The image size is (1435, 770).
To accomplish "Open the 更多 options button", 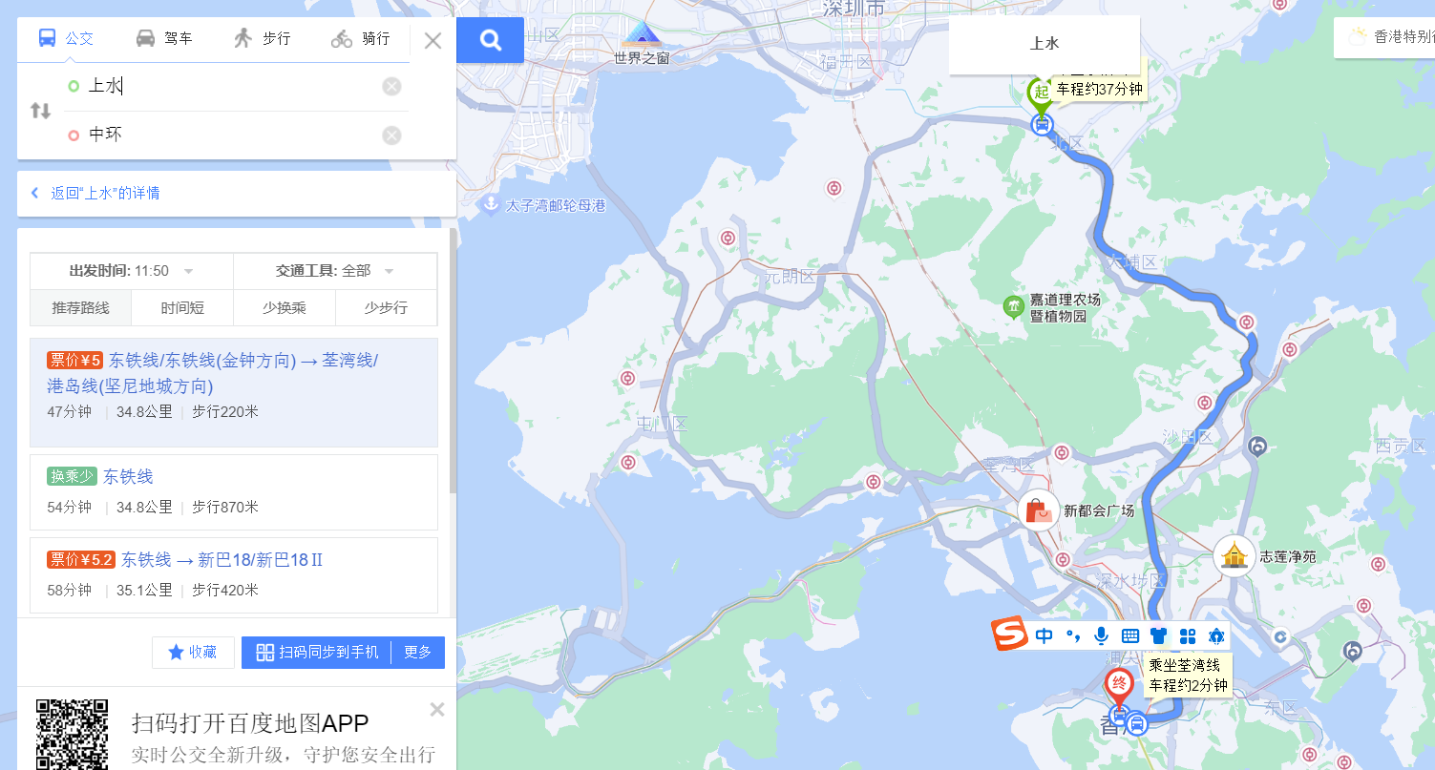I will pyautogui.click(x=418, y=653).
